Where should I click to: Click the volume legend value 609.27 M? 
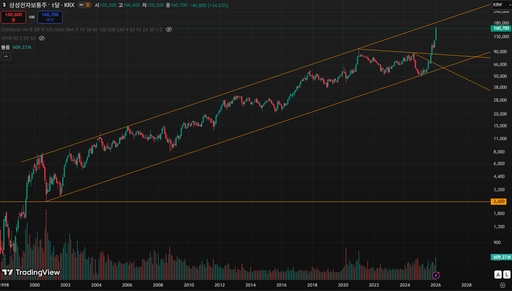[x=22, y=47]
